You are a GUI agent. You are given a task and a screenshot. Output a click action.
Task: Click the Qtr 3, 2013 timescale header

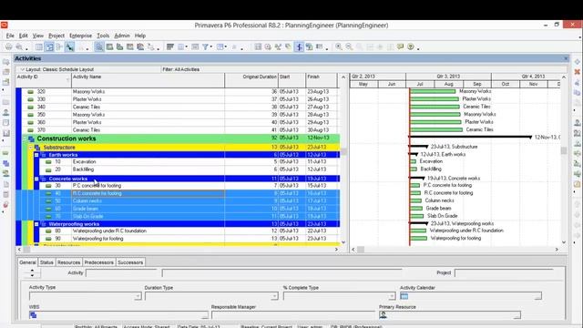(x=448, y=77)
